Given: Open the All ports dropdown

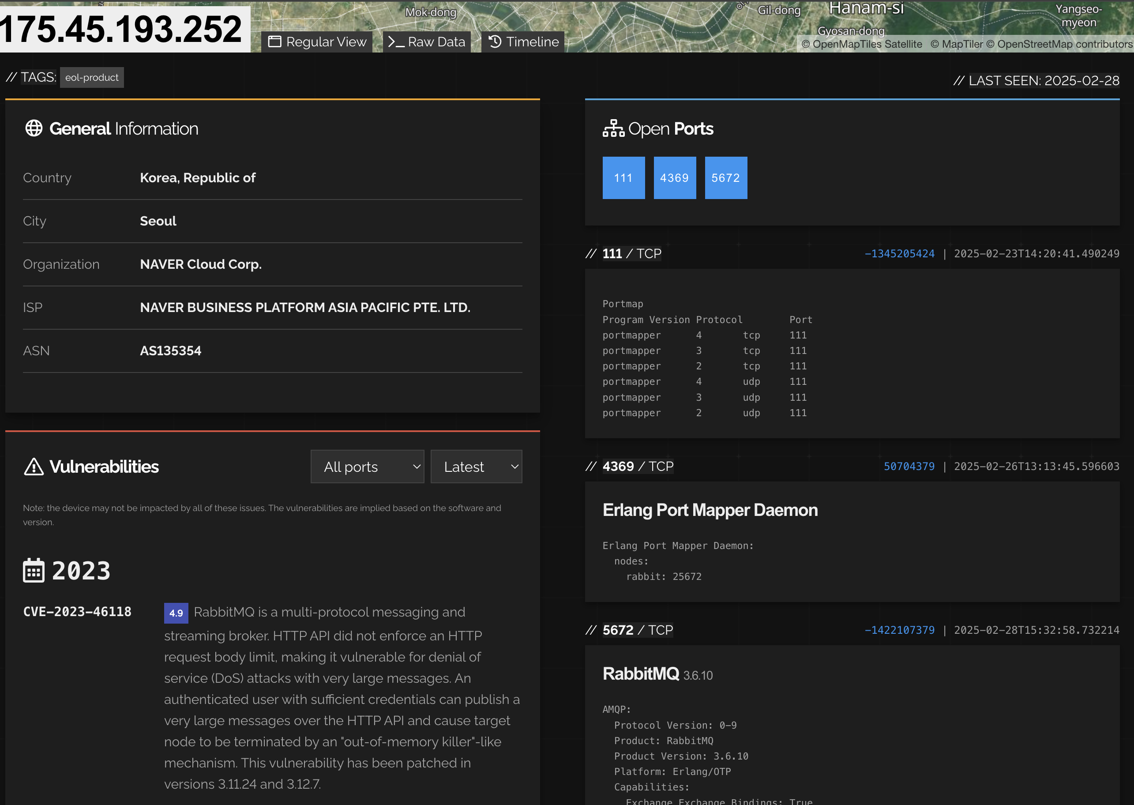Looking at the screenshot, I should 367,466.
